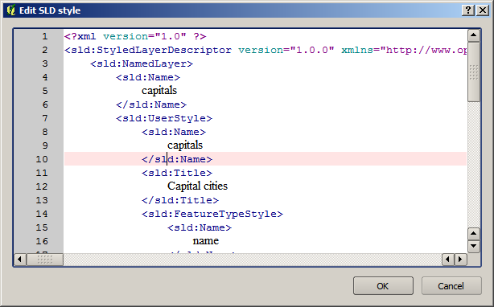
Task: Click line number 14 in the margin
Action: click(x=42, y=214)
